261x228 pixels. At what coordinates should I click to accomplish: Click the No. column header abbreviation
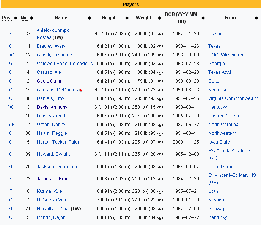click(x=24, y=18)
